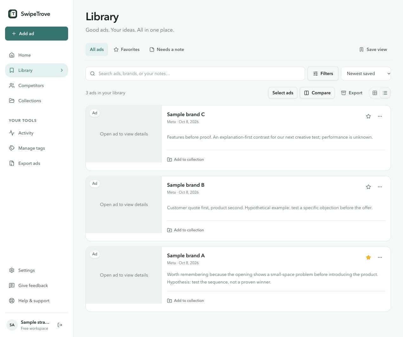
Task: Click the search ads input field
Action: point(195,73)
